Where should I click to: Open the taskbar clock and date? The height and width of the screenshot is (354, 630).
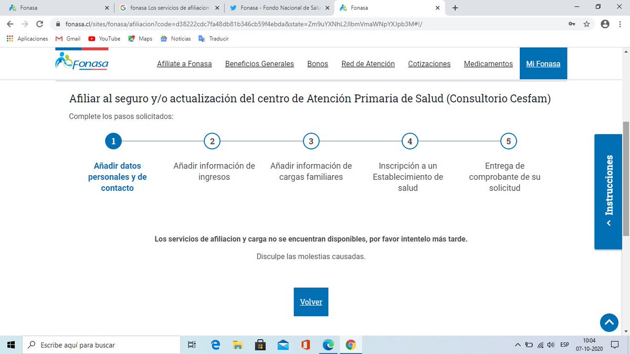click(589, 345)
